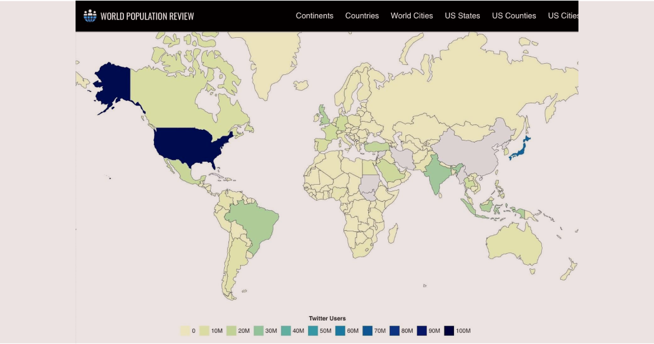This screenshot has width=654, height=344.
Task: Select the United Kingdom on the map
Action: tap(325, 116)
